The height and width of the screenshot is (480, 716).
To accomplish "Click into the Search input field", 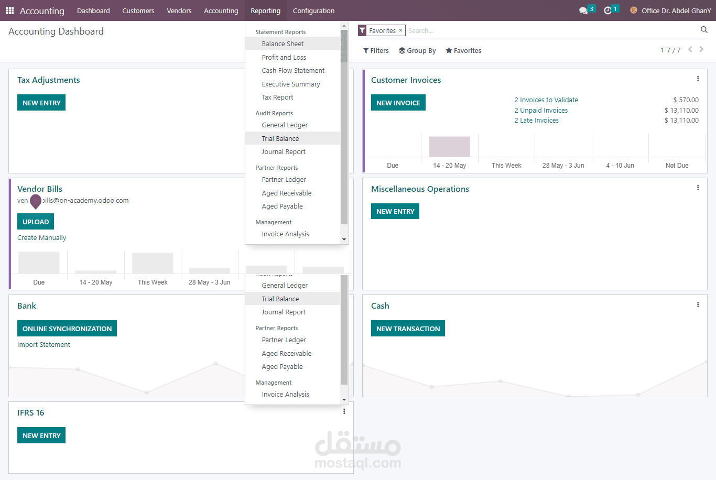I will tap(550, 31).
